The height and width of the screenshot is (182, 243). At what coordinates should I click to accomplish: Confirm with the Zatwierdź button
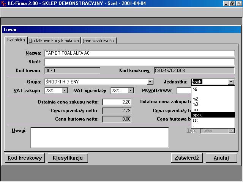point(187,158)
